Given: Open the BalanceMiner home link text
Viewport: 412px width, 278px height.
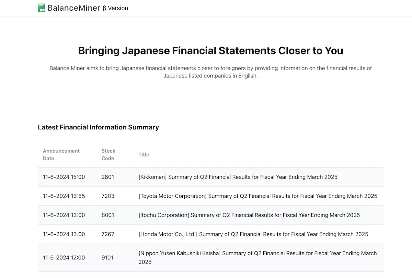Looking at the screenshot, I should (x=74, y=8).
